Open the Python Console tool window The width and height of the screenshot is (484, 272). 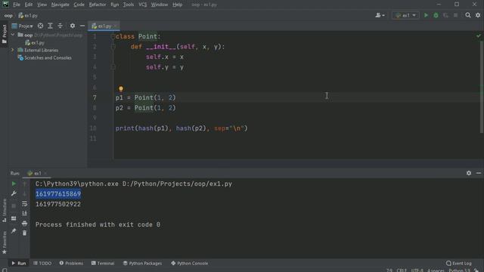click(190, 264)
